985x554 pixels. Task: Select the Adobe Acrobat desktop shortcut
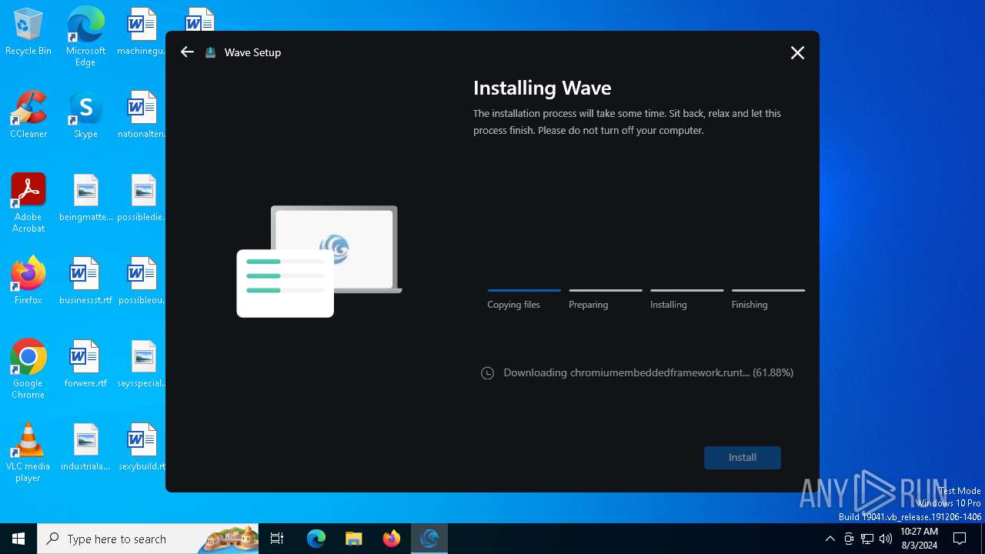click(x=28, y=203)
